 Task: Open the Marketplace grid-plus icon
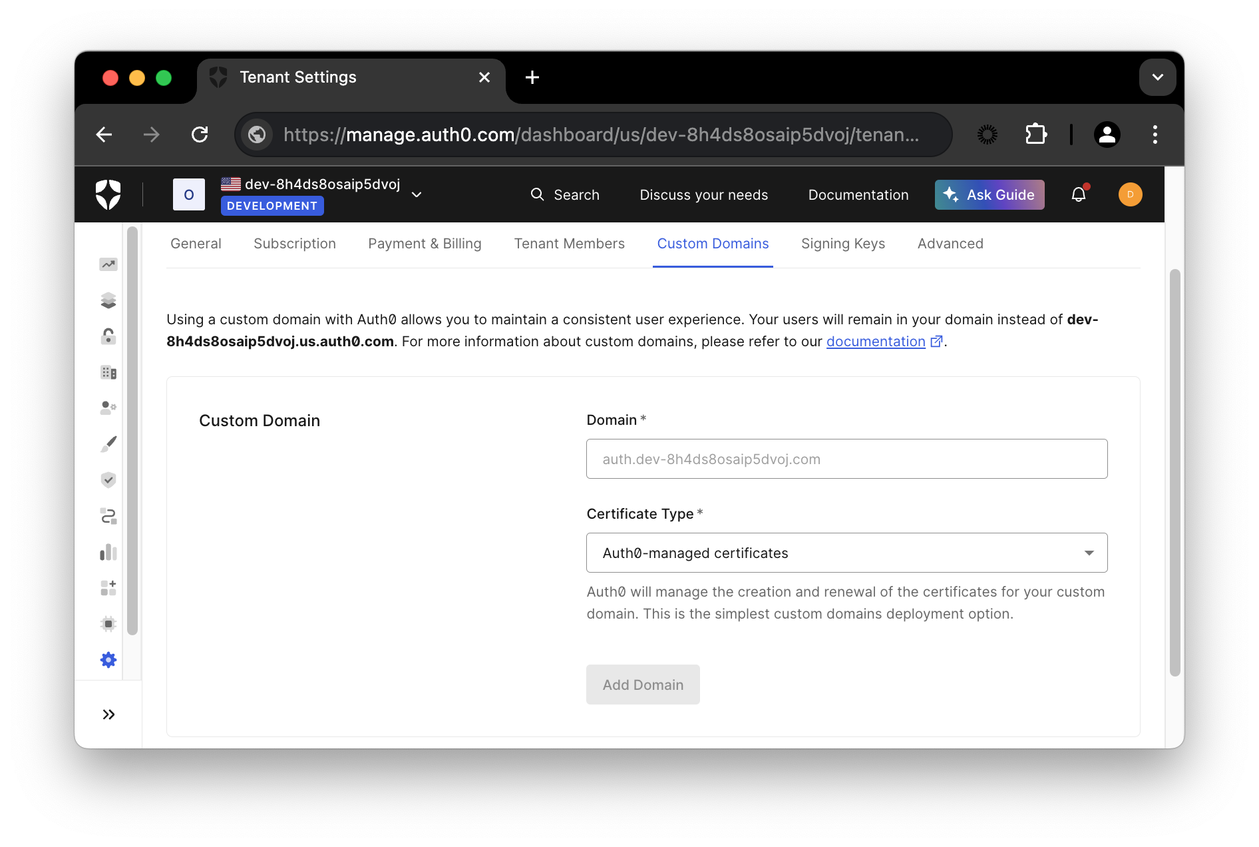pyautogui.click(x=108, y=588)
